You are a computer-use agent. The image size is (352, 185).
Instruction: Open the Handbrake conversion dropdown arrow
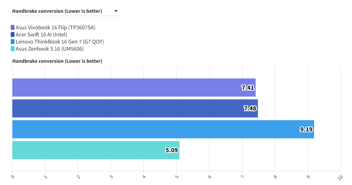point(116,11)
